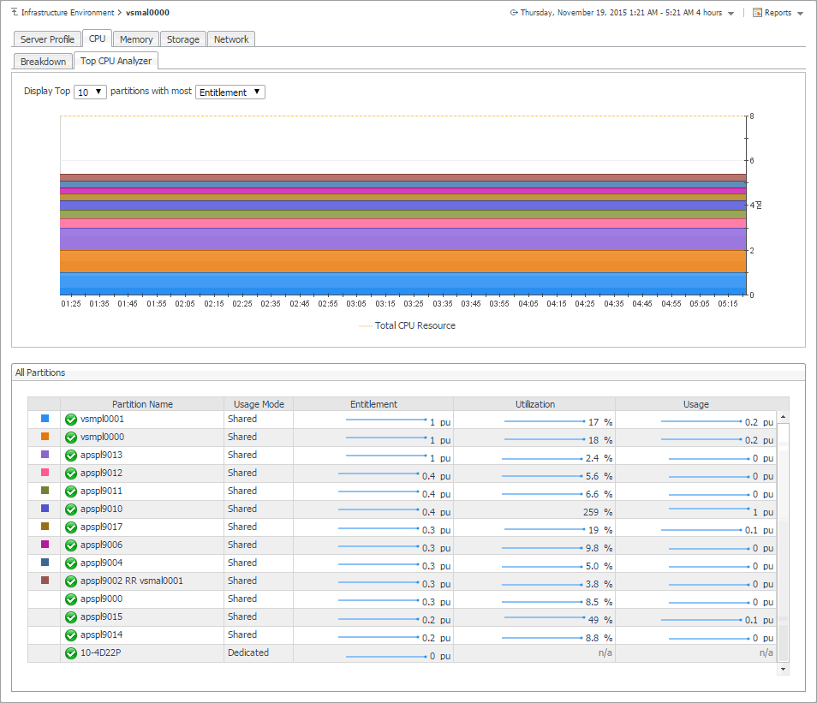Open the Display Top 10 dropdown
The height and width of the screenshot is (703, 817).
(90, 92)
